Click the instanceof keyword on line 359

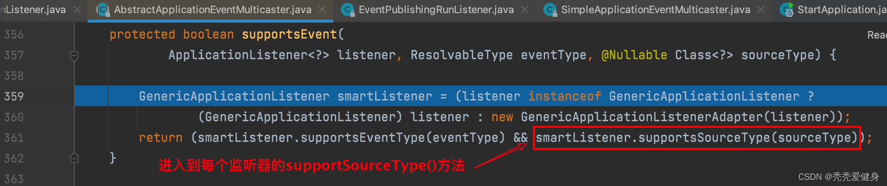564,96
